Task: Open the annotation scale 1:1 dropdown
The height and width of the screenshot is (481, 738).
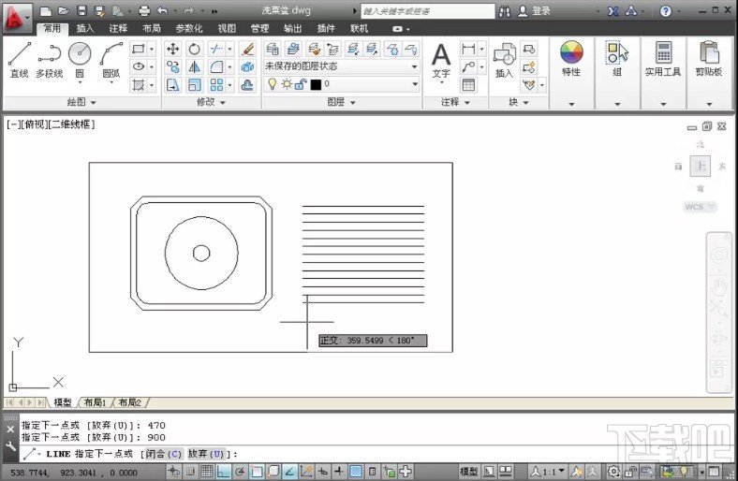Action: (x=548, y=471)
